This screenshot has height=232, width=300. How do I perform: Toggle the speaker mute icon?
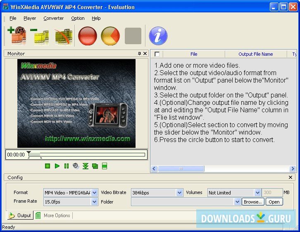[76, 166]
